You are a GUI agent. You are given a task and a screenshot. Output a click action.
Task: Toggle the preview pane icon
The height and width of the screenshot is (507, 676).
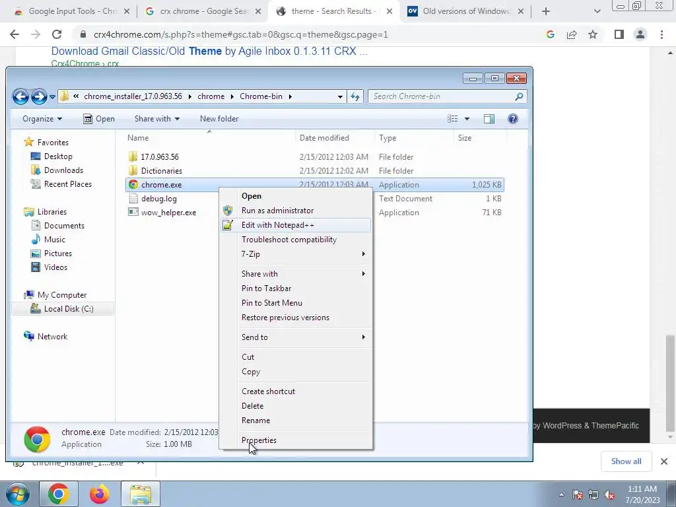tap(489, 119)
